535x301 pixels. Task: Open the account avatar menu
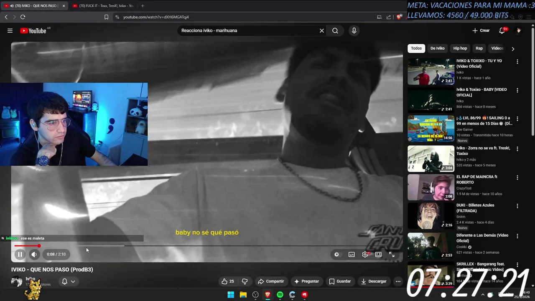coord(519,31)
